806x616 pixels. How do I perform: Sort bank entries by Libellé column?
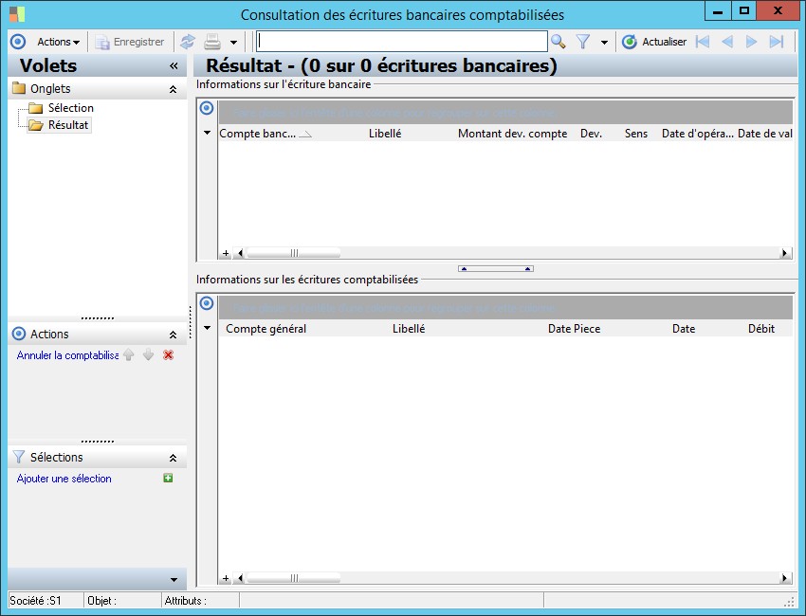pyautogui.click(x=385, y=134)
